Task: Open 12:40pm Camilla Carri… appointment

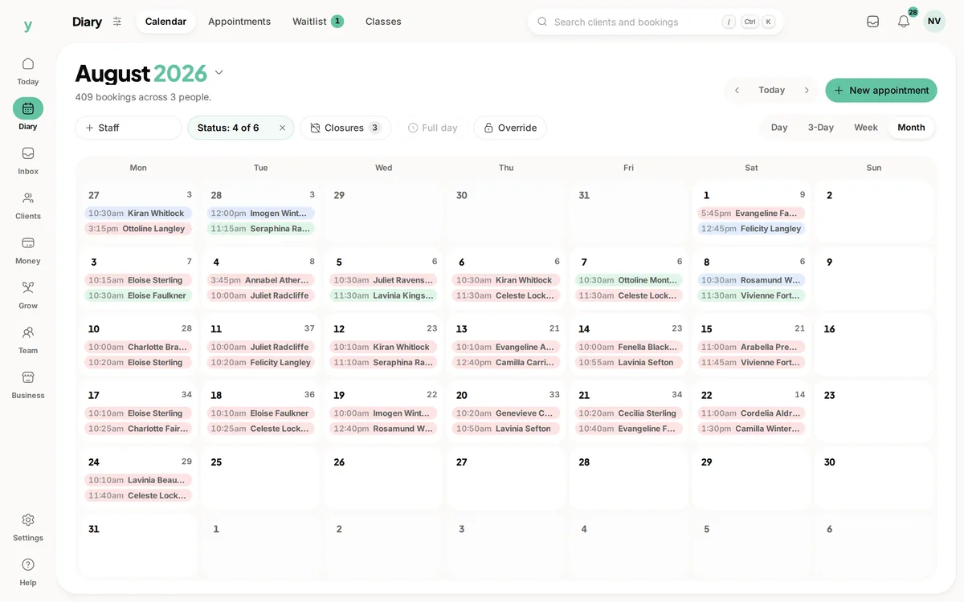Action: [x=506, y=362]
